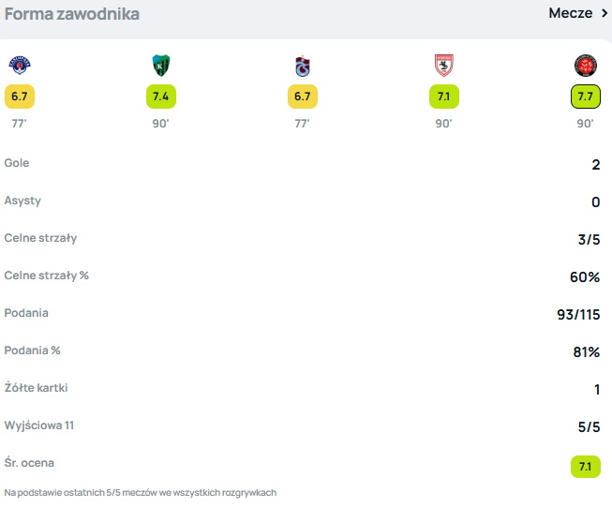612x507 pixels.
Task: Click the red-black Karagümrük round crest
Action: coord(585,66)
